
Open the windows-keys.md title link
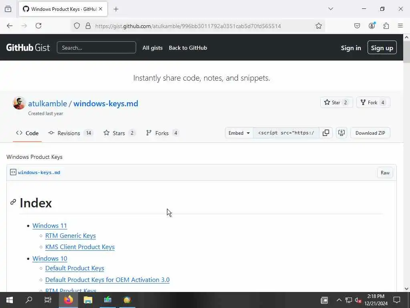(x=106, y=103)
